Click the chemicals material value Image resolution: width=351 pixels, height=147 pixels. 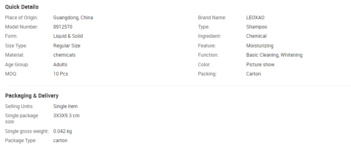tap(64, 55)
